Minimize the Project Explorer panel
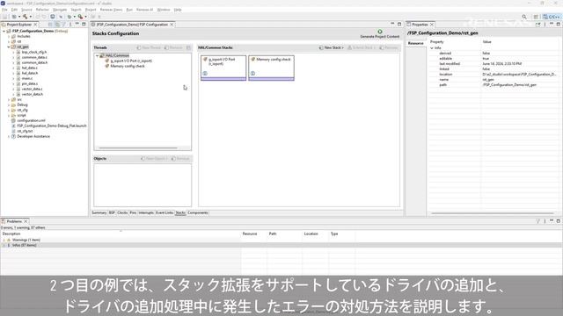 click(x=77, y=24)
